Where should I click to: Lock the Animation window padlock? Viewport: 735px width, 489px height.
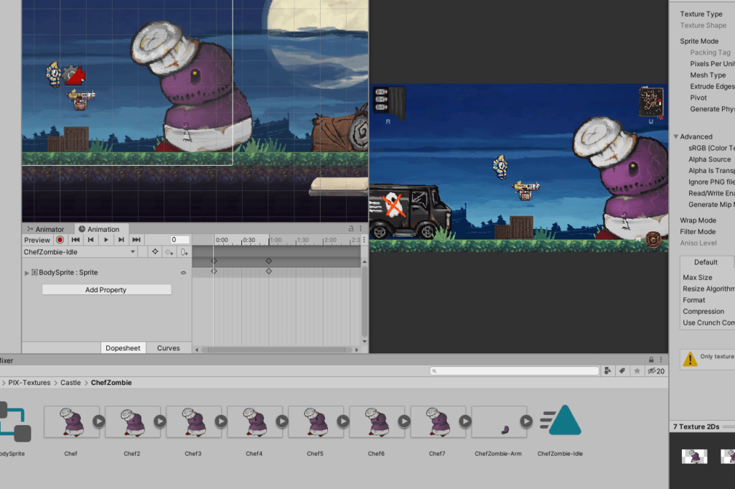click(350, 228)
